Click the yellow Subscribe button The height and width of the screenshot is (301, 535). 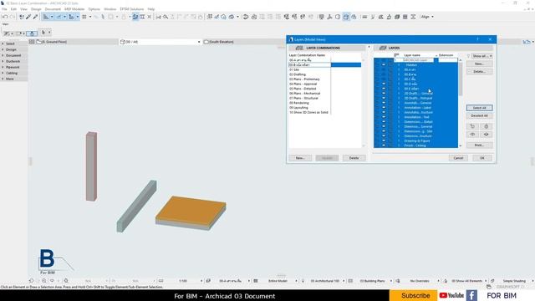[413, 295]
